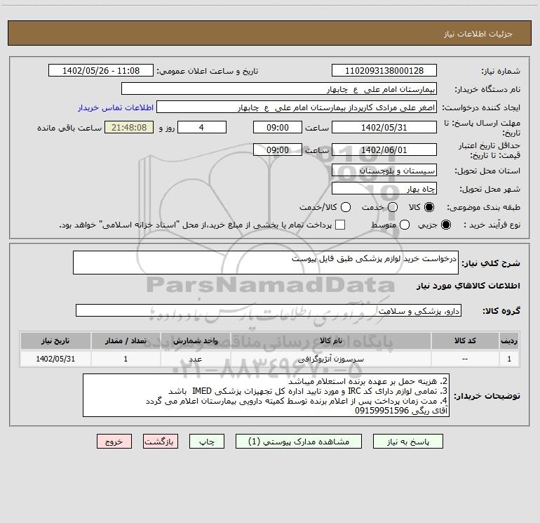
Task: Click the general description text area
Action: [266, 263]
